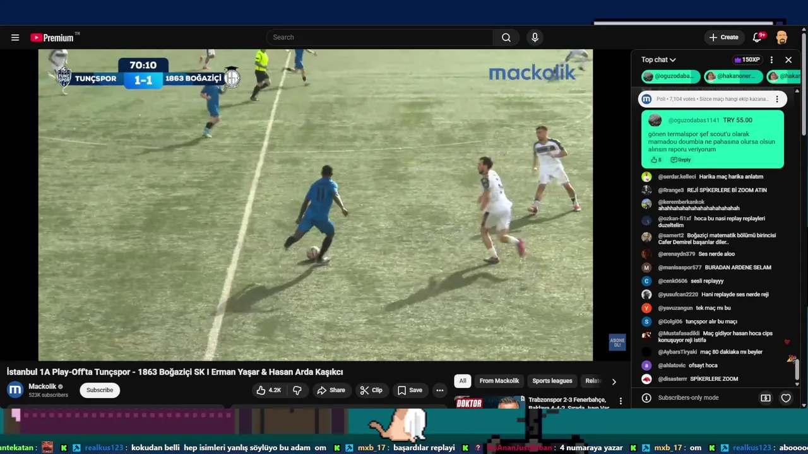
Task: Click @cenk0606 avatar in chat
Action: click(646, 281)
